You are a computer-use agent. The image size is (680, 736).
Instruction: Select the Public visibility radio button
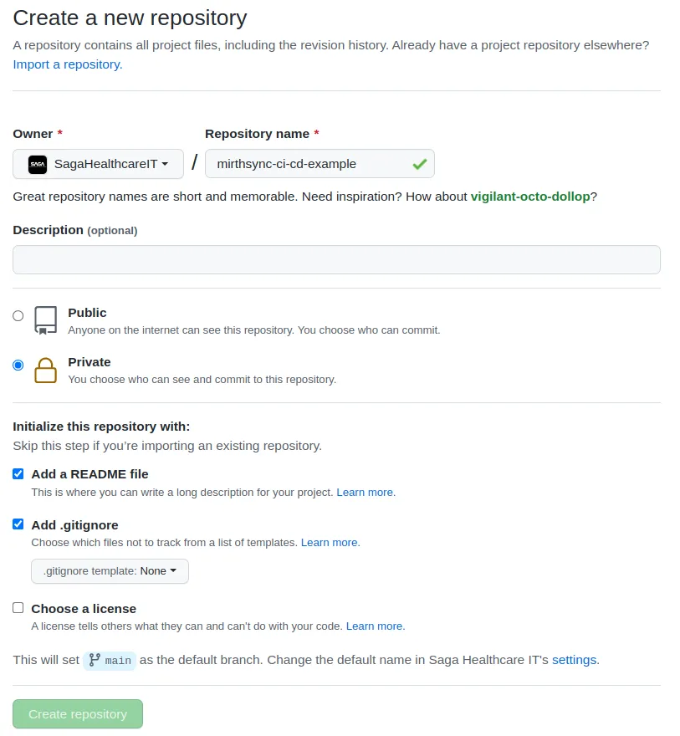point(18,316)
